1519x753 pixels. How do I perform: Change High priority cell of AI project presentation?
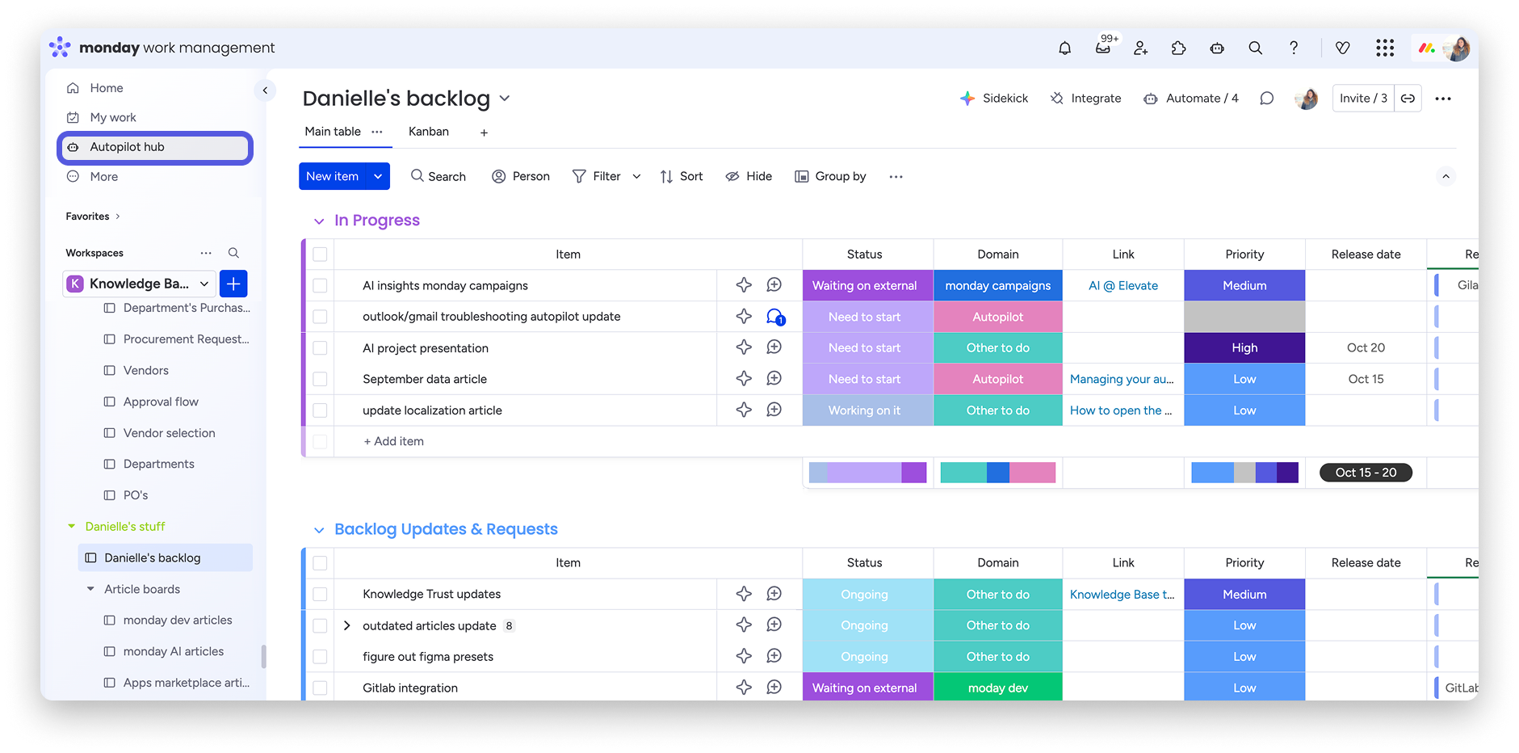tap(1244, 348)
